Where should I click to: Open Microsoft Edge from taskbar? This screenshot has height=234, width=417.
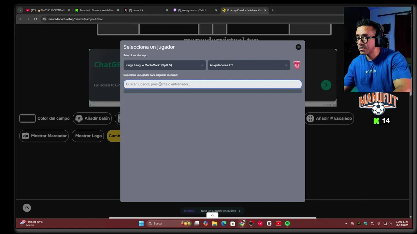click(x=224, y=223)
